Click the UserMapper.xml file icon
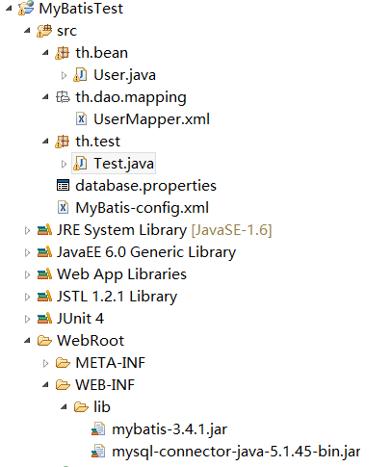391x467 pixels. coord(81,119)
